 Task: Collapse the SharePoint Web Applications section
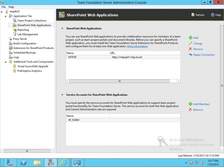[62, 29]
